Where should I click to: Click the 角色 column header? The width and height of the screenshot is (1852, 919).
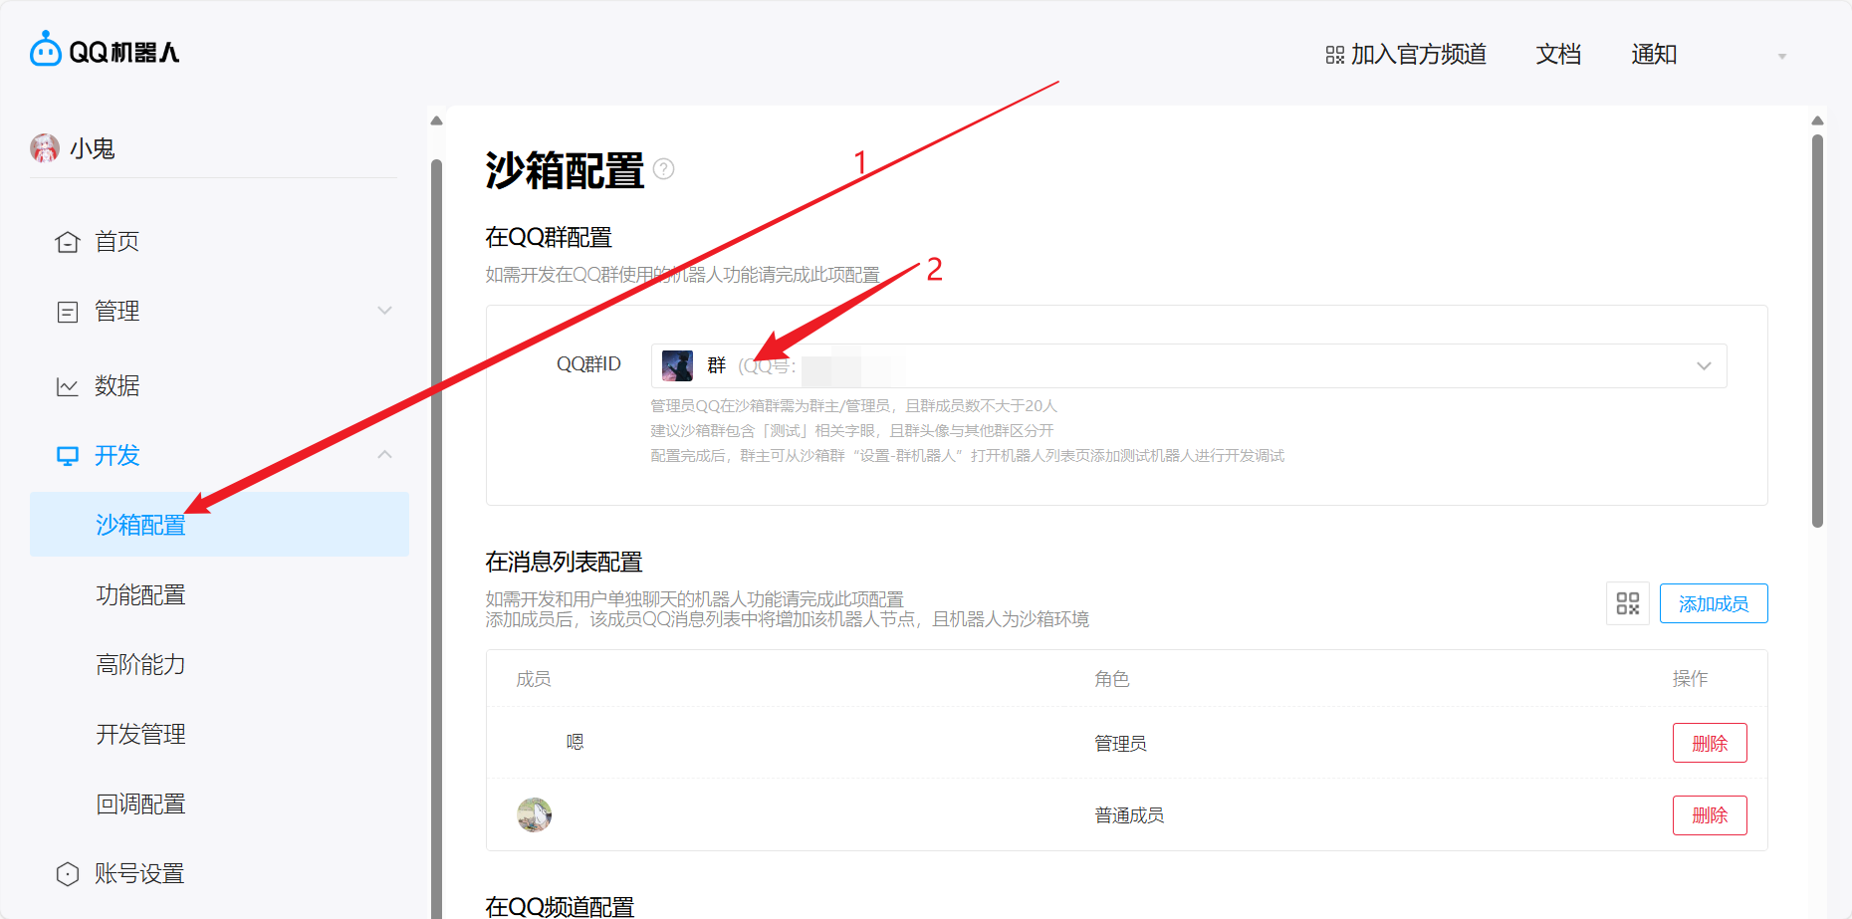tap(1112, 679)
